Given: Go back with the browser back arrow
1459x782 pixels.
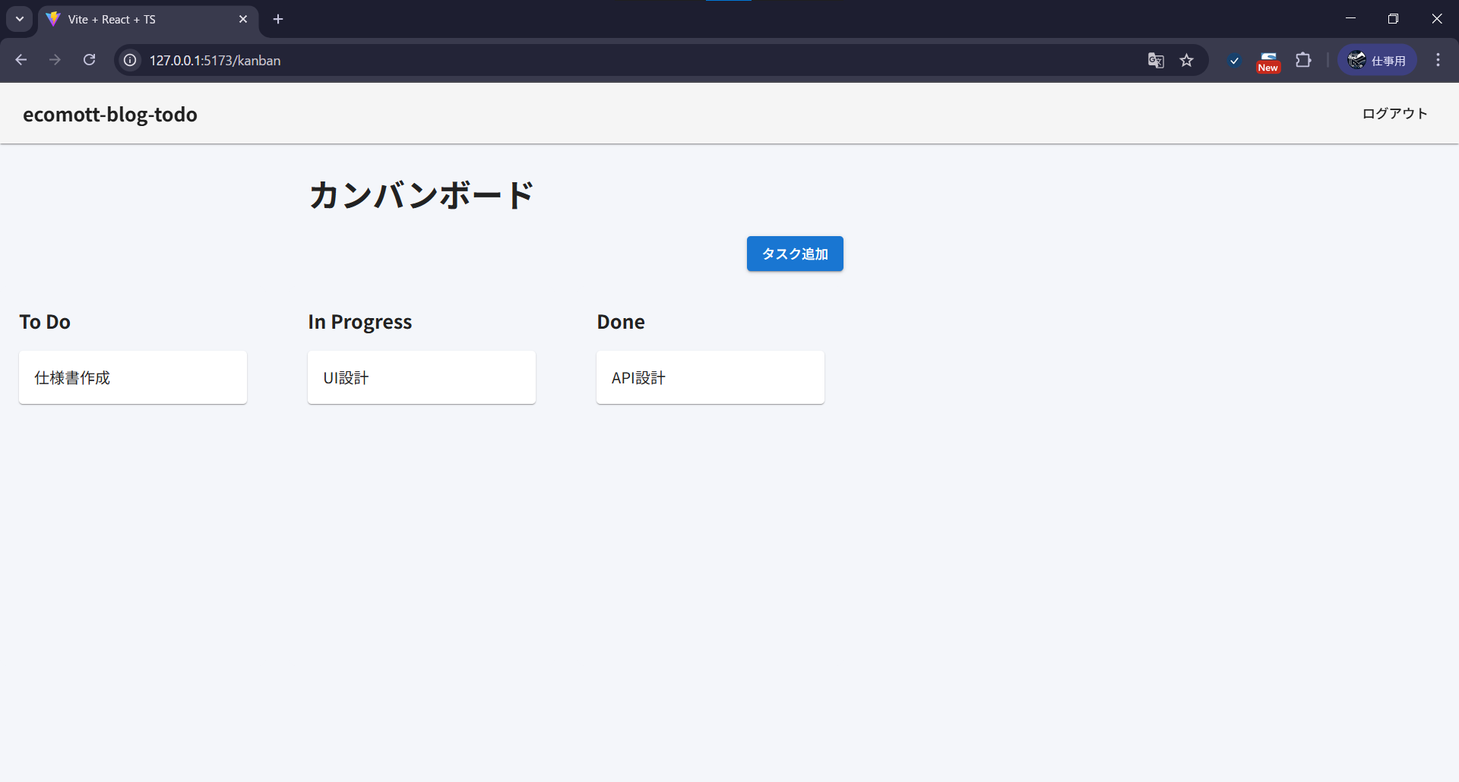Looking at the screenshot, I should 21,60.
